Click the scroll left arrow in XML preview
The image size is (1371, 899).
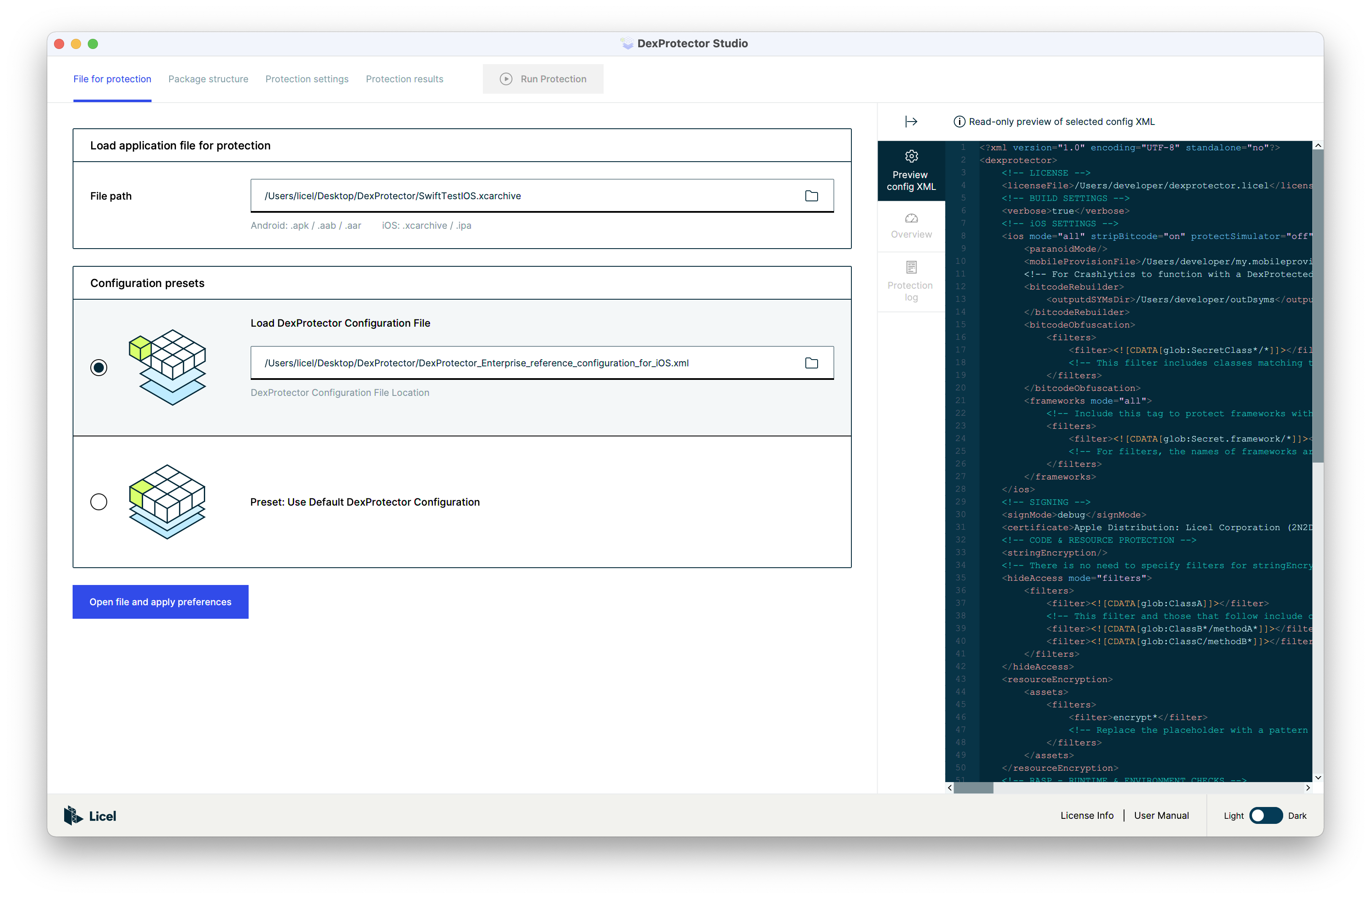[949, 788]
